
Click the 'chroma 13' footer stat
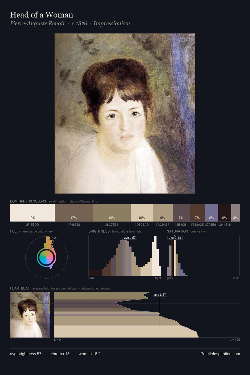pyautogui.click(x=60, y=354)
